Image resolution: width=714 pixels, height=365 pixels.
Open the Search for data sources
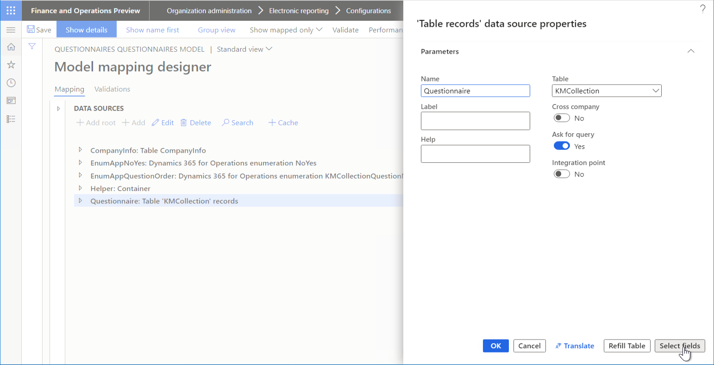click(x=237, y=122)
